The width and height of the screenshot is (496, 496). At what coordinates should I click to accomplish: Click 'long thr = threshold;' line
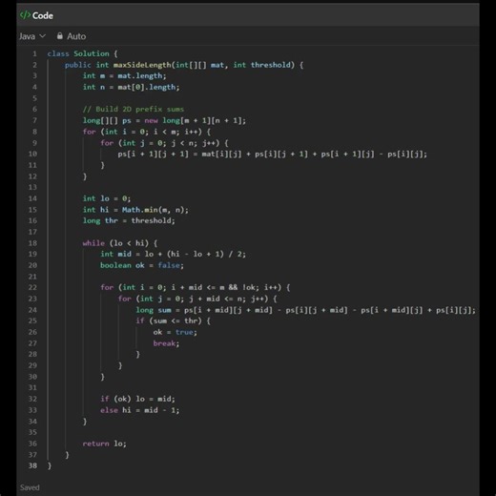129,220
